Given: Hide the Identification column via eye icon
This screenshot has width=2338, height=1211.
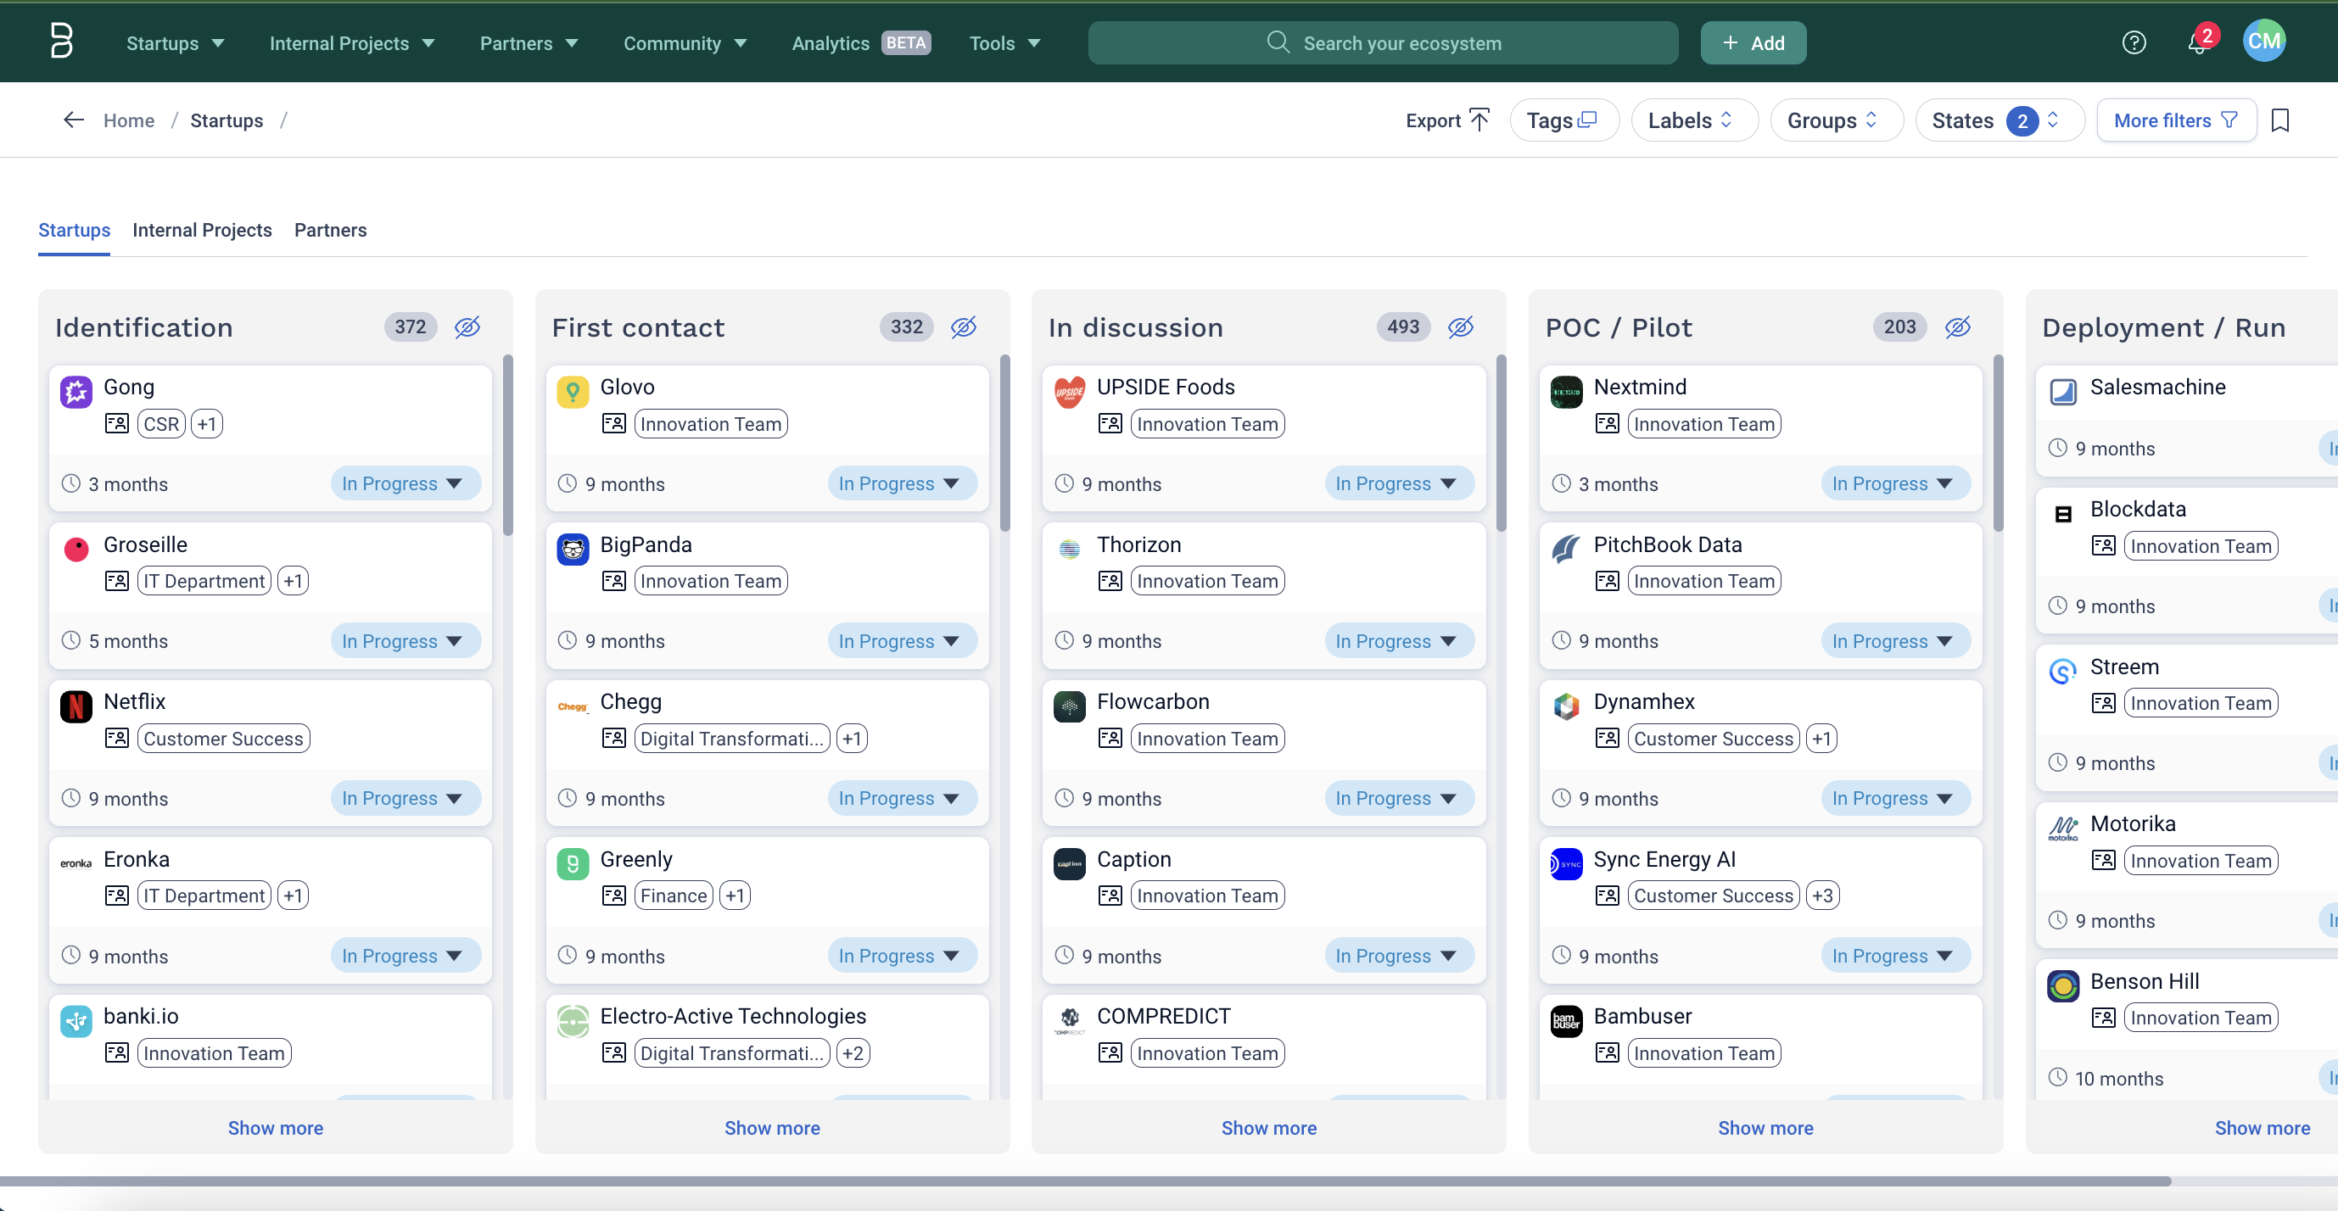Looking at the screenshot, I should coord(467,326).
